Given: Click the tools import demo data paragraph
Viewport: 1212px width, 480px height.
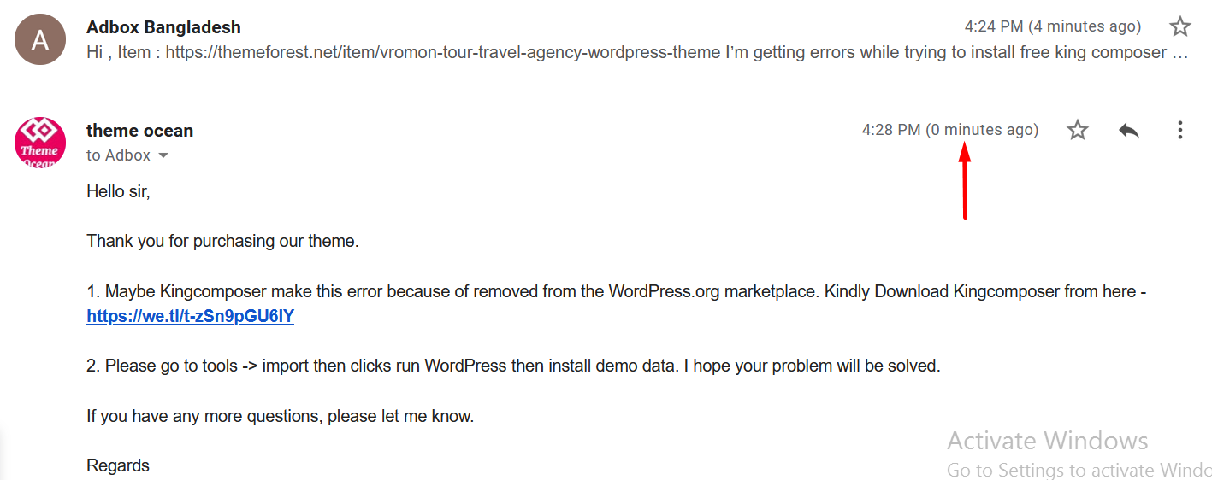Looking at the screenshot, I should point(513,366).
